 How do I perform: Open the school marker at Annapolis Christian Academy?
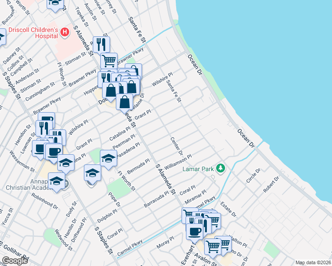click(x=56, y=181)
